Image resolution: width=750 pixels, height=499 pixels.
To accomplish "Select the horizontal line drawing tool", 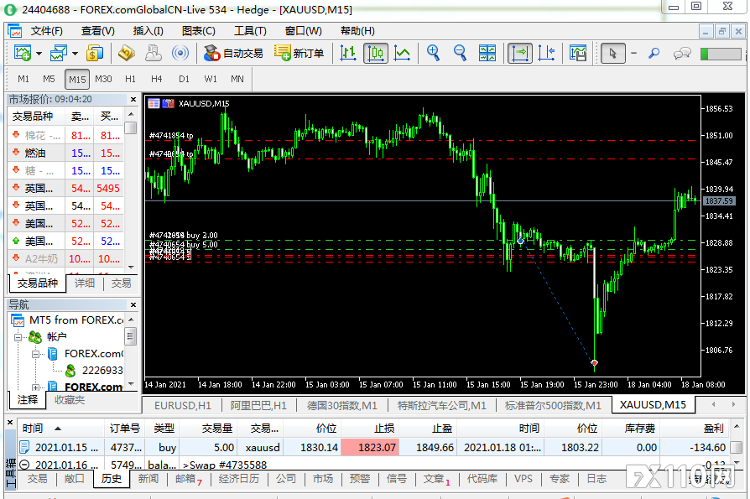I will click(x=633, y=53).
